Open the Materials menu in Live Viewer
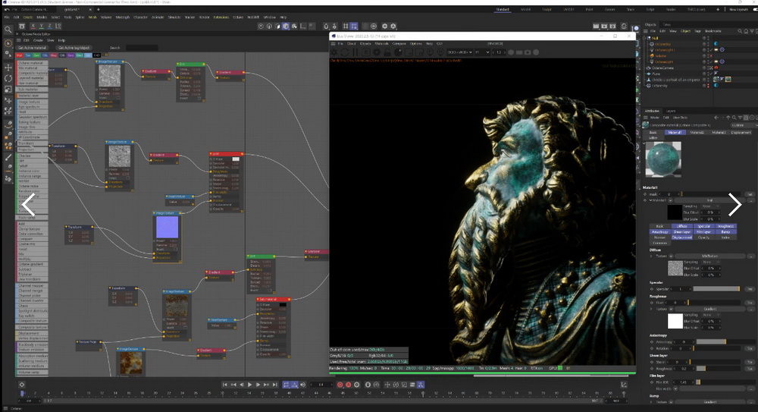Image resolution: width=758 pixels, height=412 pixels. click(381, 43)
